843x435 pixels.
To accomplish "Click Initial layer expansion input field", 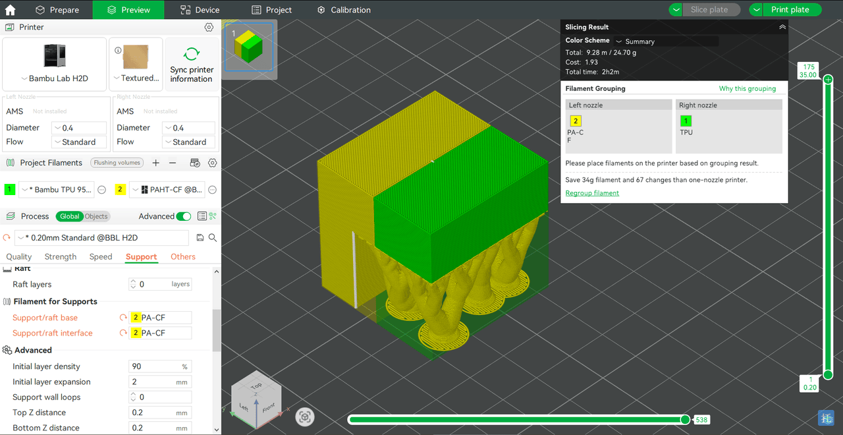I will 160,382.
